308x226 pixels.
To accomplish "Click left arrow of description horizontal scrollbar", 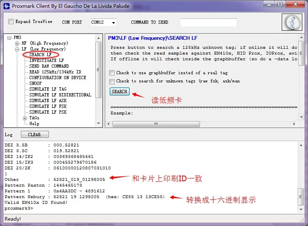I will (109, 124).
